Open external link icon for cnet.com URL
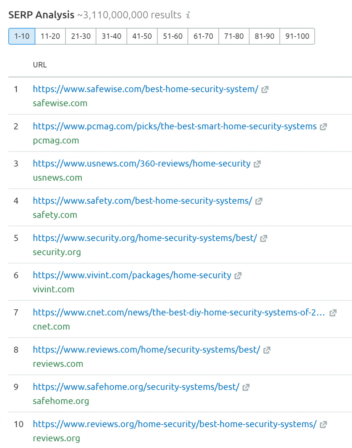 pos(333,313)
